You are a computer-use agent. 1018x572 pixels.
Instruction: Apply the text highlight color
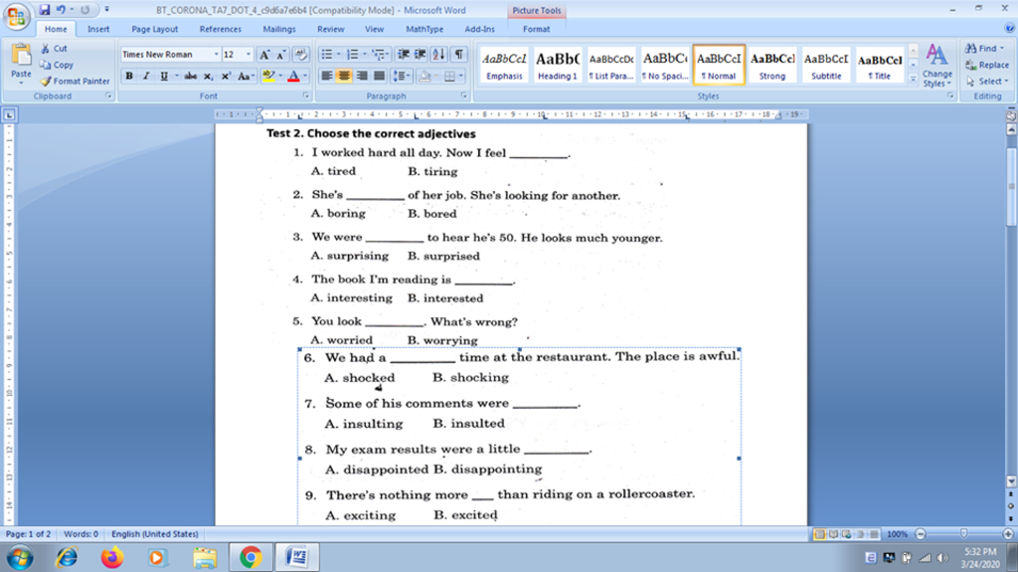[x=268, y=76]
